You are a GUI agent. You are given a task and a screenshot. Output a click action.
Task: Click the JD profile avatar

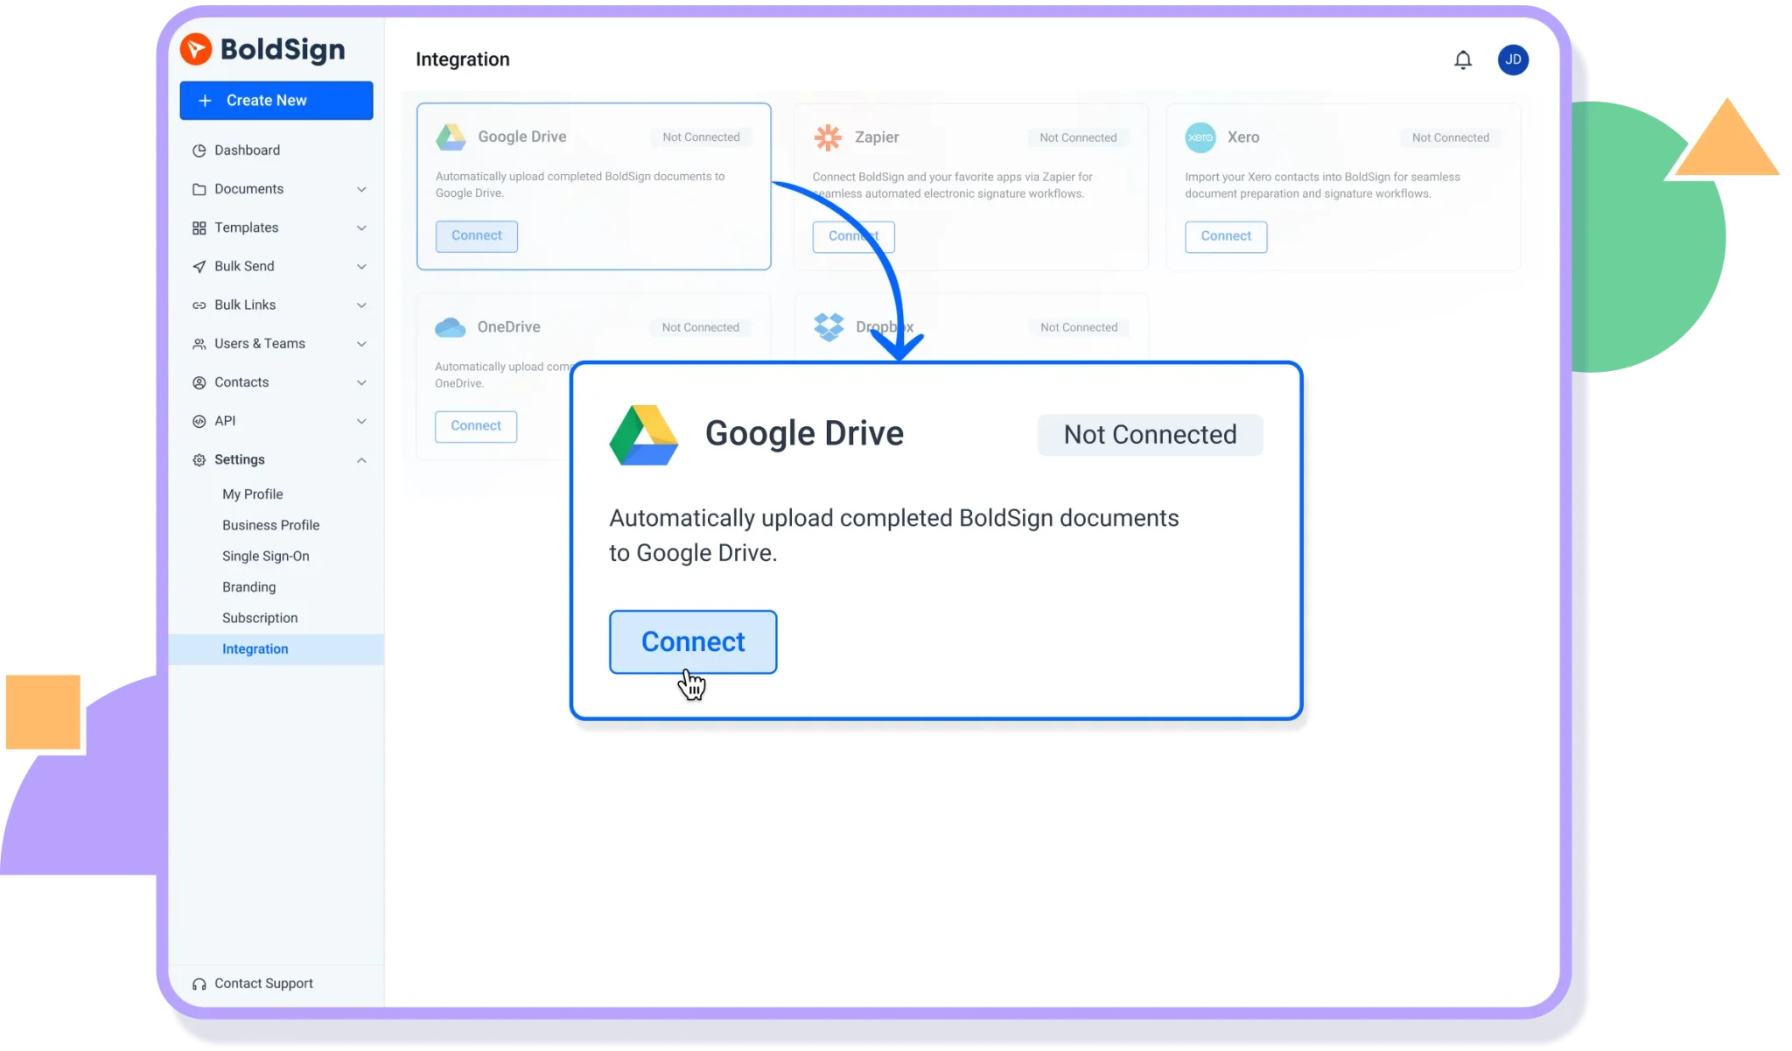[1513, 60]
